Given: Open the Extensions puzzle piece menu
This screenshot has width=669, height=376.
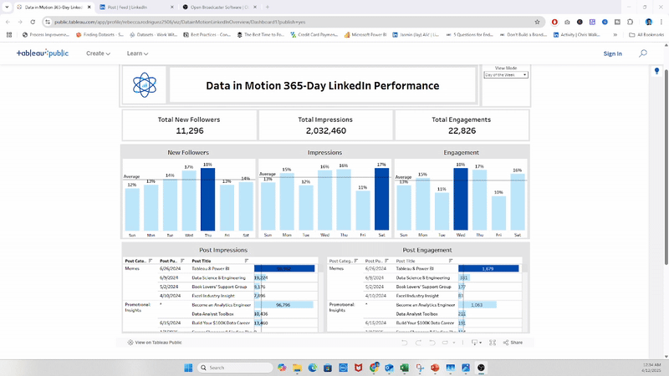Looking at the screenshot, I should tap(630, 22).
